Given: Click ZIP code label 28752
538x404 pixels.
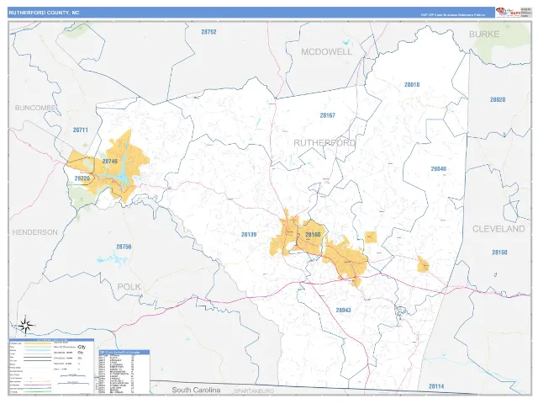Looking at the screenshot, I should point(208,32).
